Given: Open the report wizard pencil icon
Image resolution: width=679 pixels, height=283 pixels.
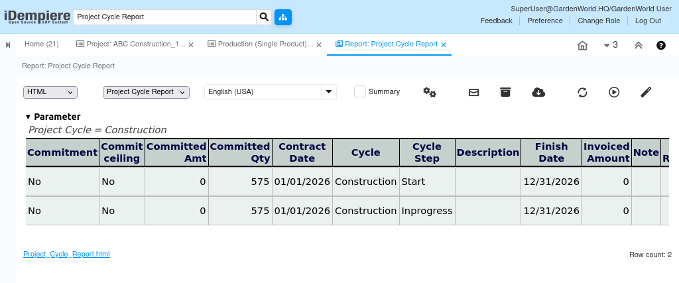Looking at the screenshot, I should pyautogui.click(x=646, y=92).
